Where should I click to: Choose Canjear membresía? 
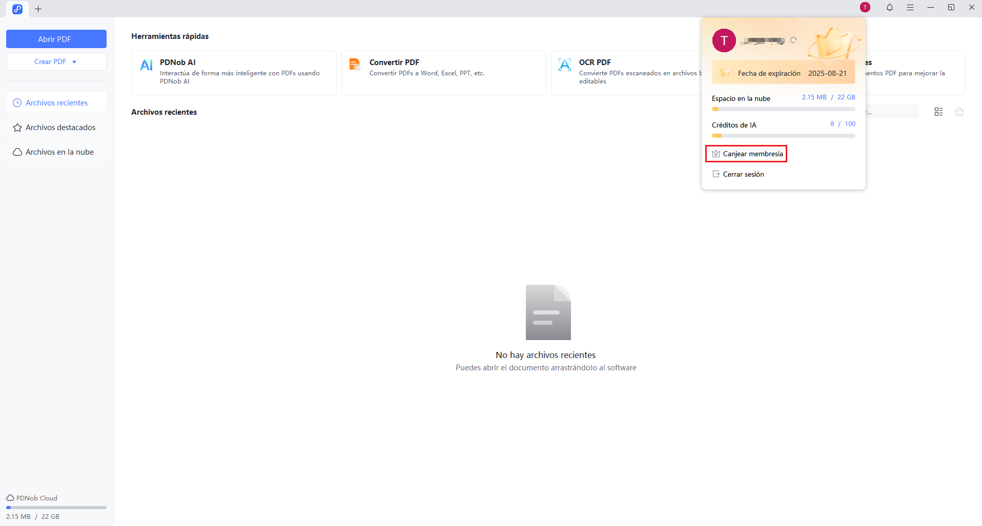[746, 154]
